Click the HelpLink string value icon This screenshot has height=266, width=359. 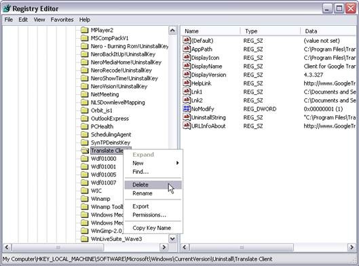coord(187,83)
